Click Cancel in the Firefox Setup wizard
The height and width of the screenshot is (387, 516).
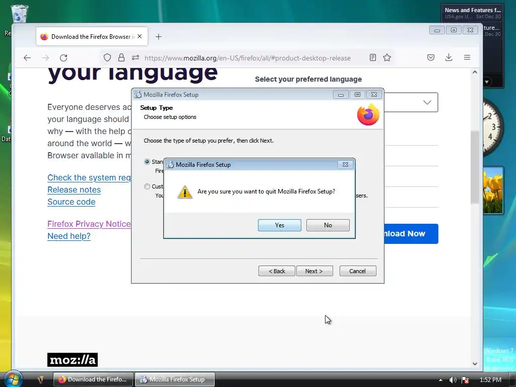[358, 271]
